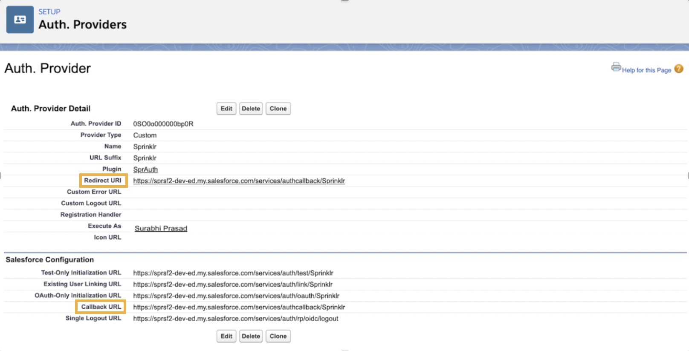Click the Custom Error URL label
This screenshot has width=689, height=351.
coord(94,192)
